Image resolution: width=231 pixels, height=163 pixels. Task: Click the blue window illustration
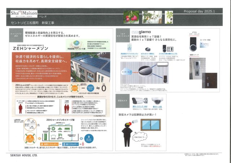(x=151, y=125)
